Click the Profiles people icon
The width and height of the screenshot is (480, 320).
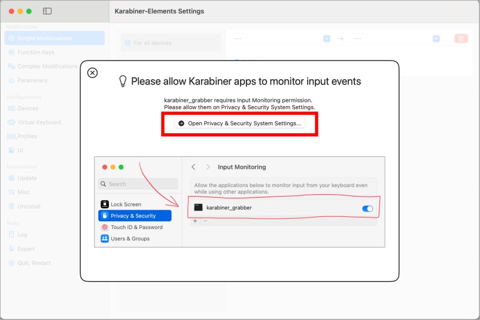[x=11, y=136]
